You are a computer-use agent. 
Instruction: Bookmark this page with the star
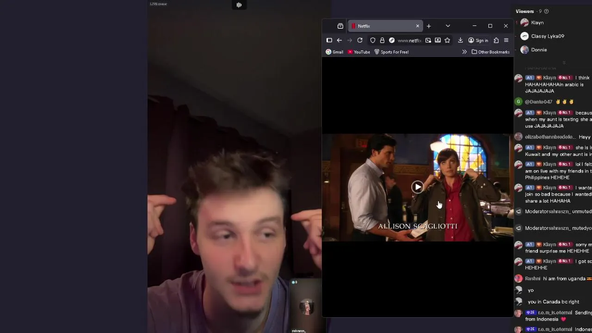447,40
